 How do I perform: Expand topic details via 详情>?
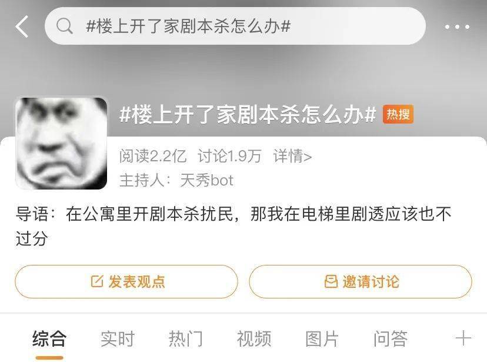coord(292,155)
